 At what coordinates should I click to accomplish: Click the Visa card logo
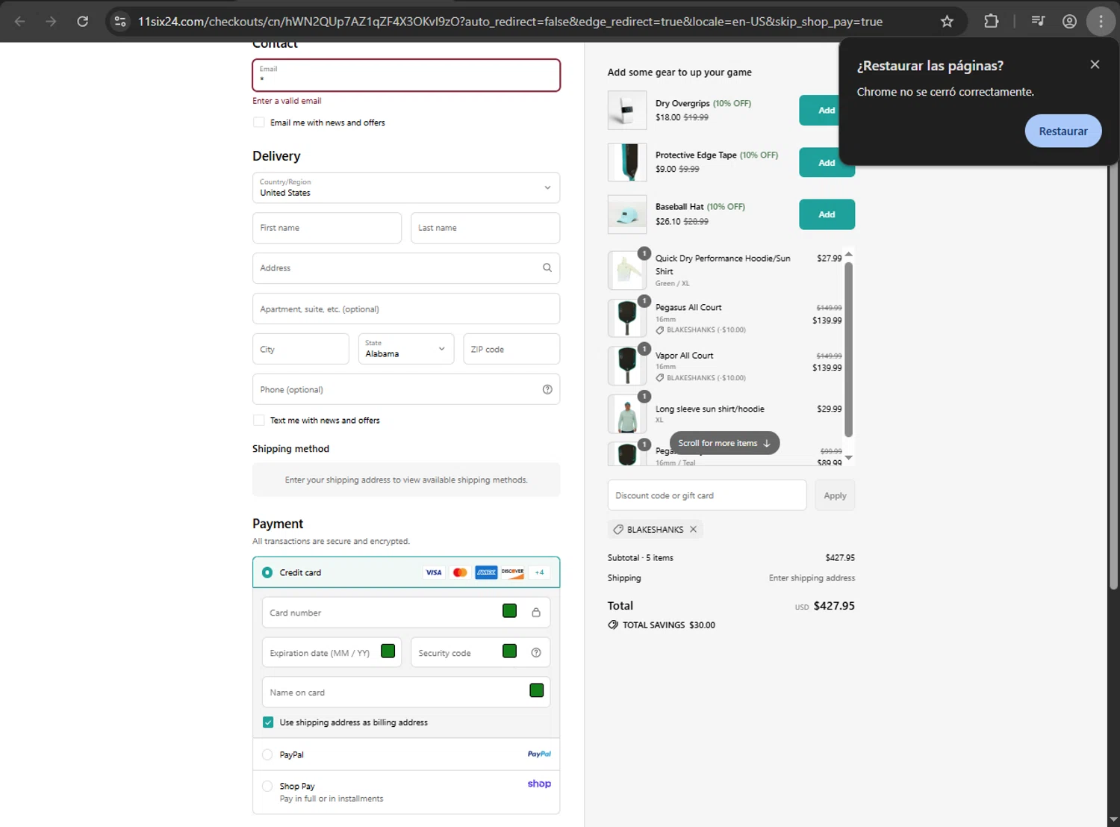click(434, 572)
